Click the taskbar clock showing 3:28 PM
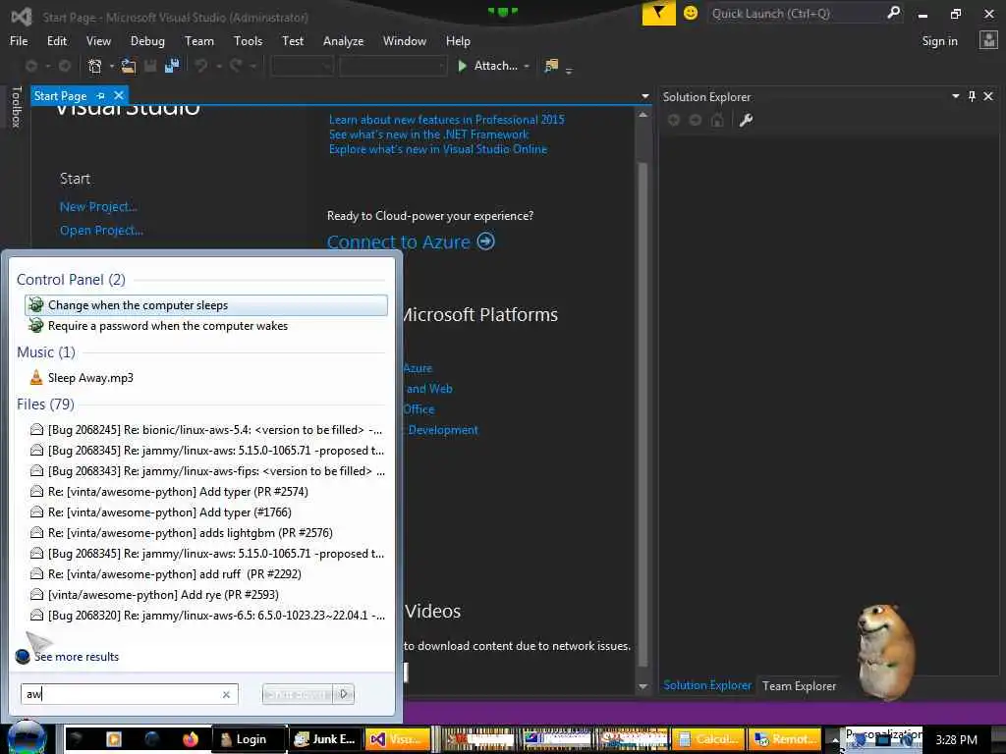This screenshot has height=754, width=1006. (x=956, y=740)
